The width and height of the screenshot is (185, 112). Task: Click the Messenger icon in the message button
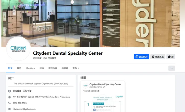153,57
